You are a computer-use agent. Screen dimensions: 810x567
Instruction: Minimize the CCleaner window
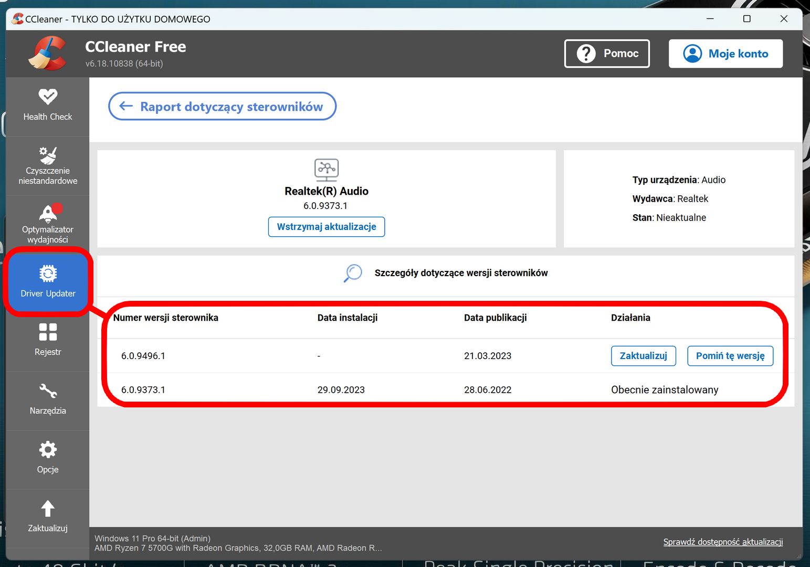tap(710, 19)
